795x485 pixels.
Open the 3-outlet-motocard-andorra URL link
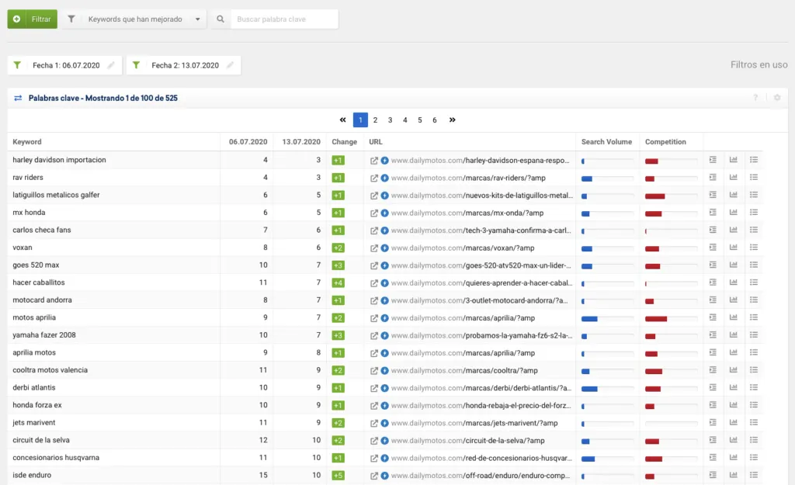click(x=479, y=300)
